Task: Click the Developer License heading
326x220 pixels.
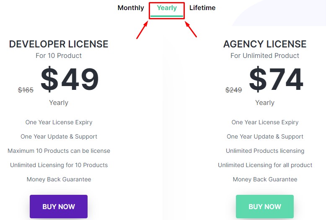Action: click(x=59, y=44)
